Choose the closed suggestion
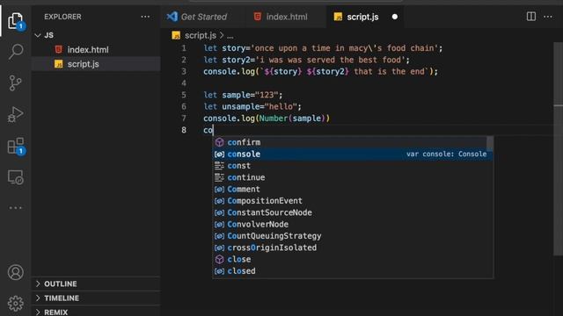The width and height of the screenshot is (563, 316). tap(353, 271)
